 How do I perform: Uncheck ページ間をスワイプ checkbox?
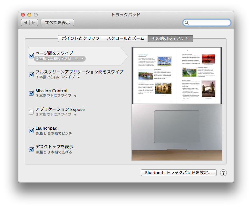31,56
